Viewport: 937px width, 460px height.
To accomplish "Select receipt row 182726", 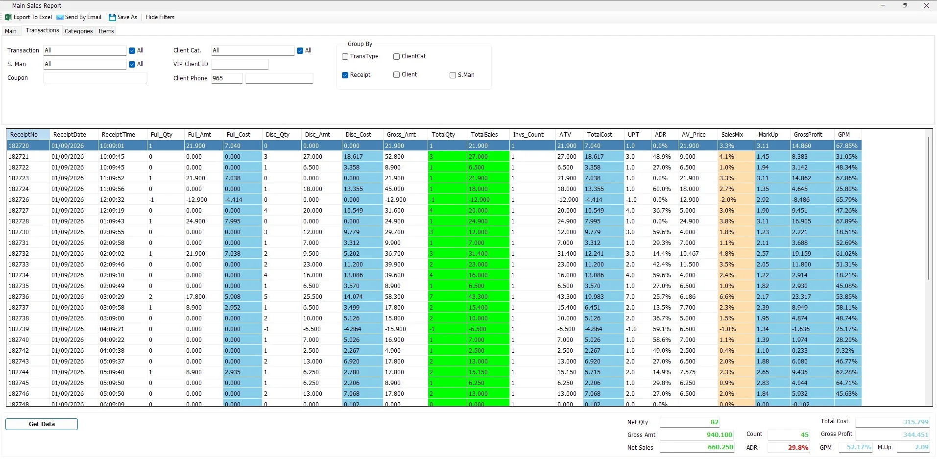I will coord(434,200).
